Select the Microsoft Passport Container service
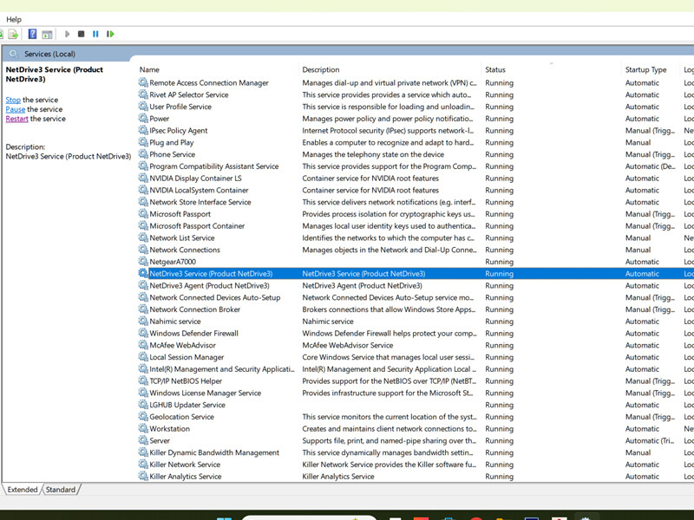Viewport: 694px width, 520px height. click(x=197, y=226)
